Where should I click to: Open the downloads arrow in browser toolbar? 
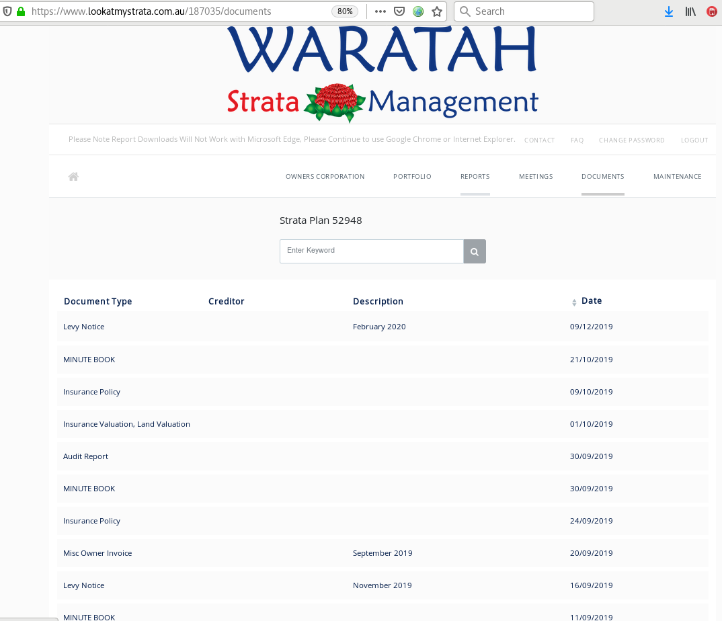669,11
